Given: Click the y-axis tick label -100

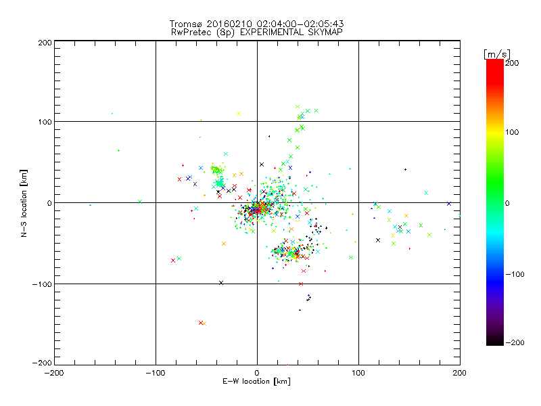Looking at the screenshot, I should 42,284.
